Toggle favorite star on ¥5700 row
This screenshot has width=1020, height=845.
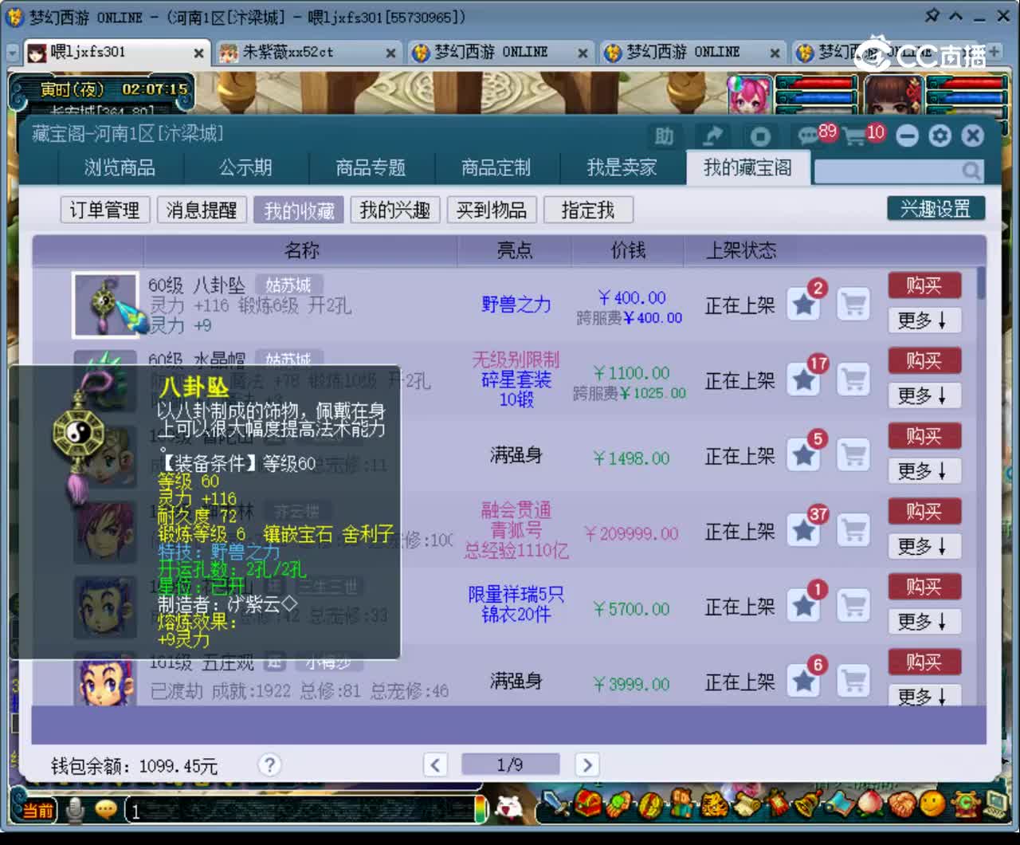point(804,606)
